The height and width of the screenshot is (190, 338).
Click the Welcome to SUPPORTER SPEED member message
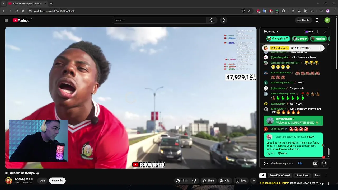[293, 121]
